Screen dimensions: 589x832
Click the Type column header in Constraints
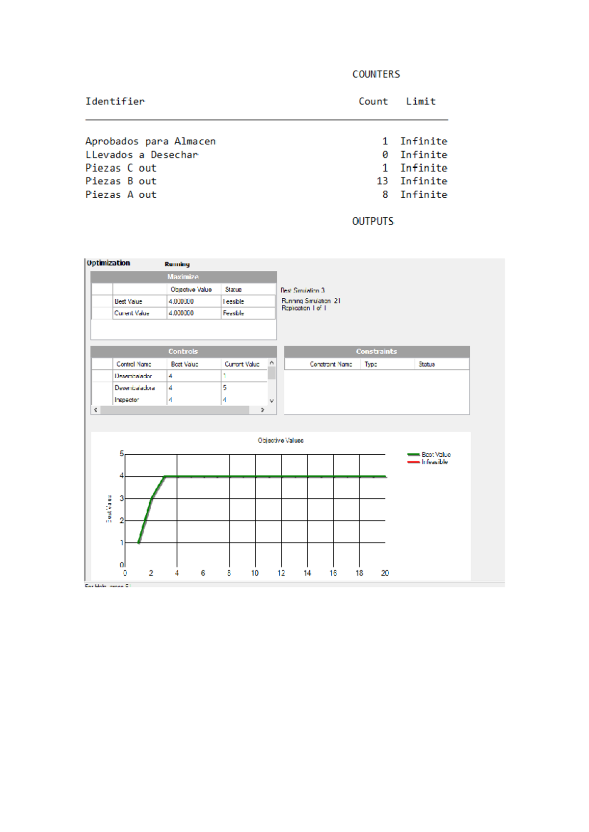371,364
